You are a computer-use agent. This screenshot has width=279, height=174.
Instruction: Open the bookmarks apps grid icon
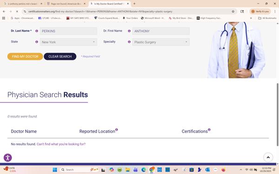(4, 18)
